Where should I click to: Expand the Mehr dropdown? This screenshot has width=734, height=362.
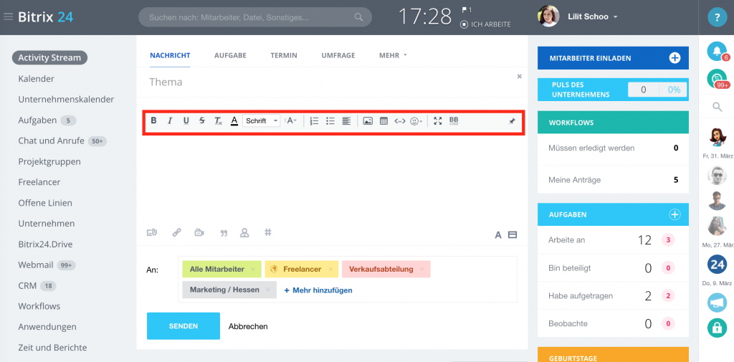[x=394, y=55]
